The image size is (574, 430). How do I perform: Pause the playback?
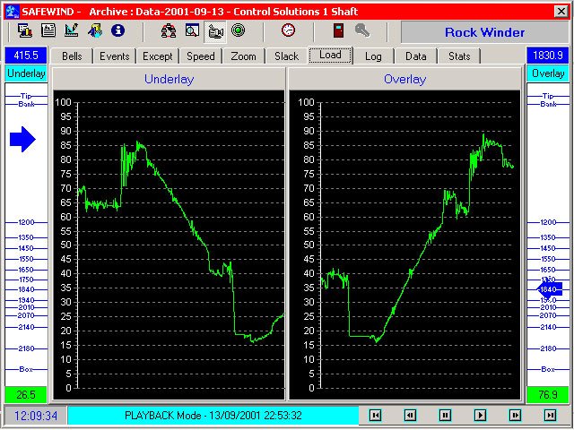click(445, 416)
